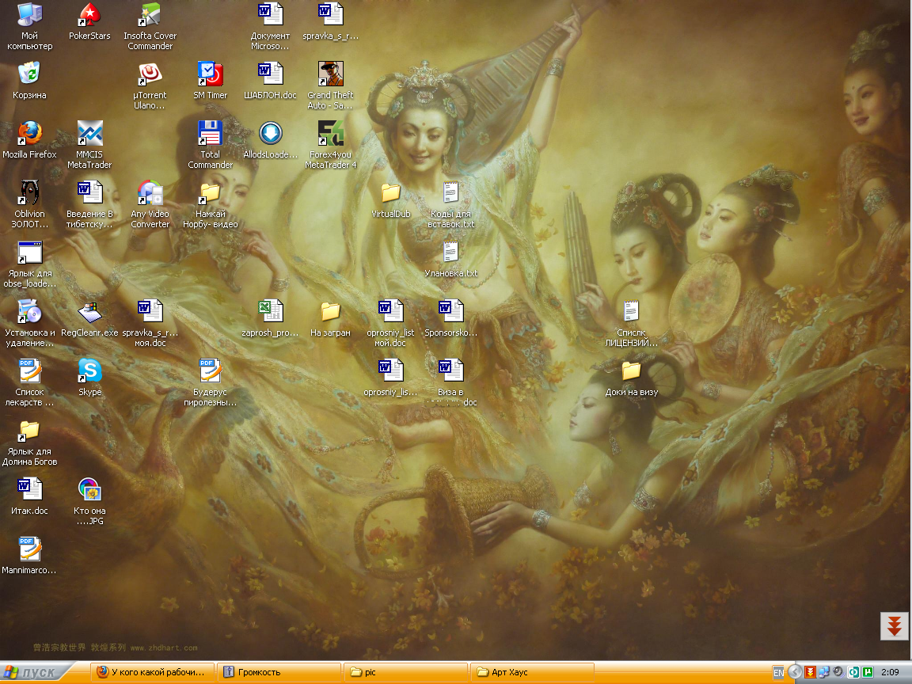Select the Skype desktop icon
This screenshot has width=912, height=684.
pos(89,370)
